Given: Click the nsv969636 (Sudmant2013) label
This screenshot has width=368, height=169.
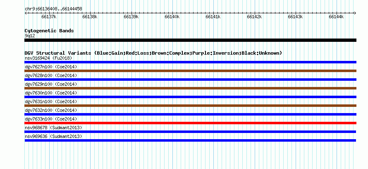Looking at the screenshot, I should [x=53, y=136].
